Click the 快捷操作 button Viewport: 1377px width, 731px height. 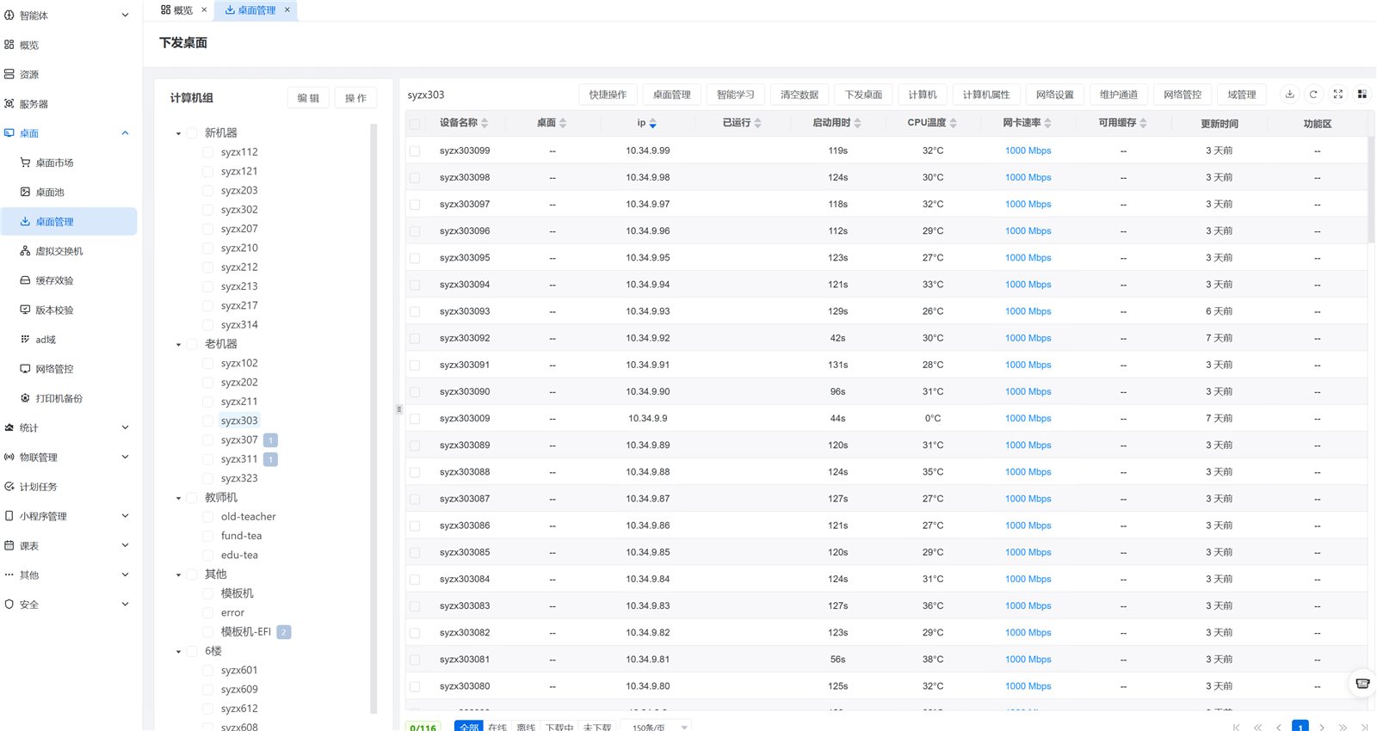point(608,95)
